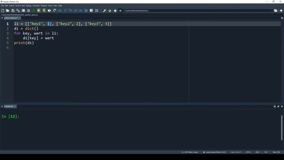This screenshot has height=160, width=284.
Task: Click the debugger continue icon
Action: 81,11
